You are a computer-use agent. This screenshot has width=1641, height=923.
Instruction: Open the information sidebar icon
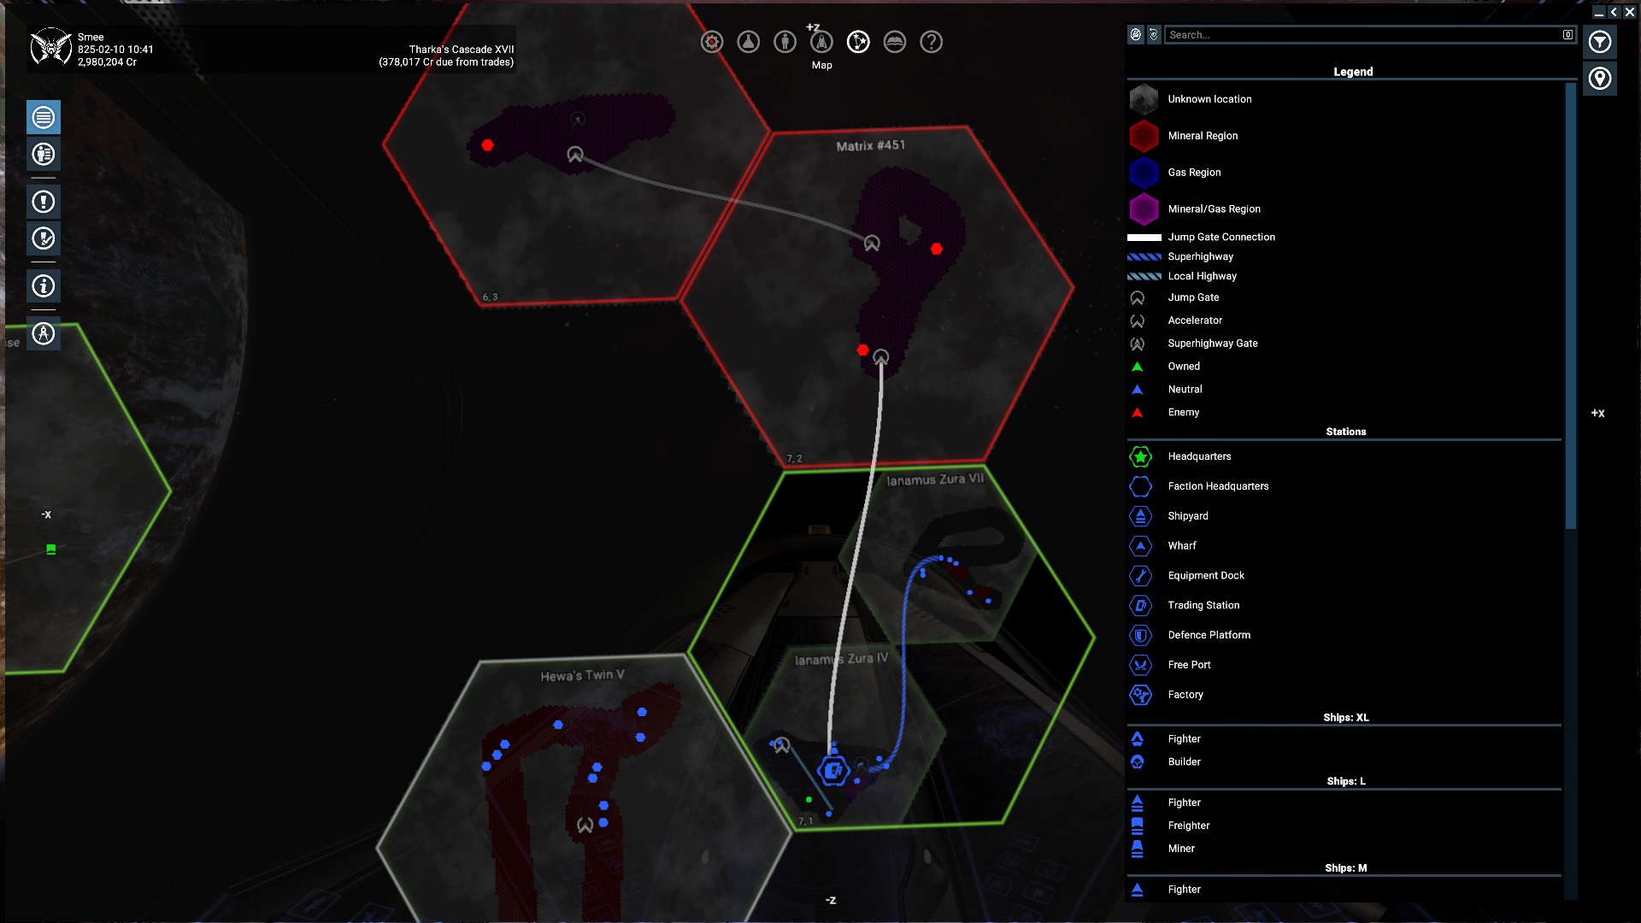tap(44, 286)
